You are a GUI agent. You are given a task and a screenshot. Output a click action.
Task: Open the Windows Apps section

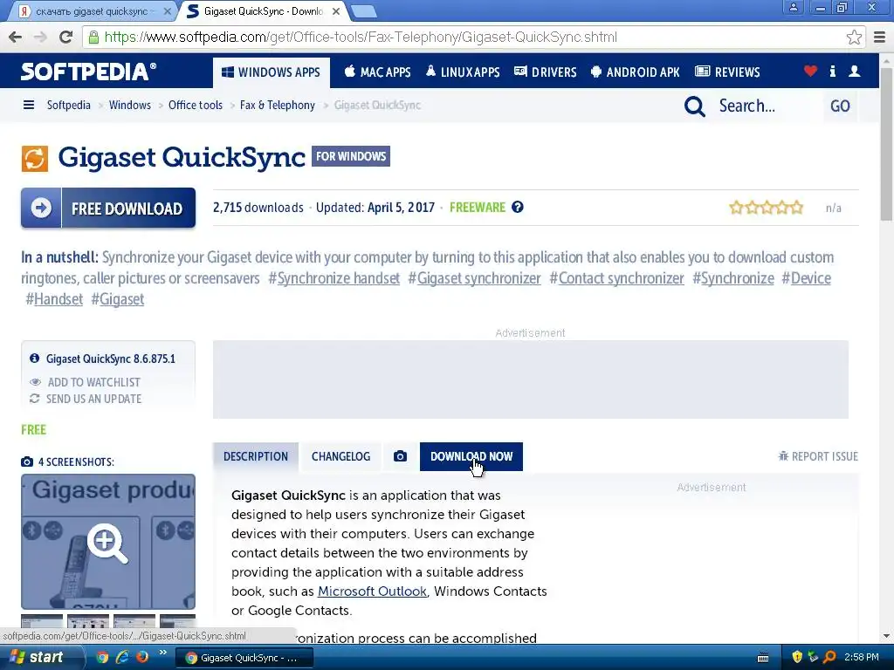click(x=272, y=72)
